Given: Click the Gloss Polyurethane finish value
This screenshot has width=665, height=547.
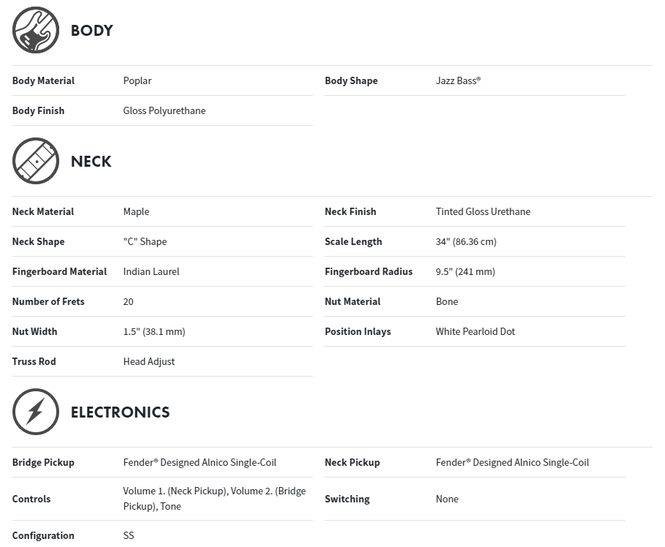Looking at the screenshot, I should 164,110.
